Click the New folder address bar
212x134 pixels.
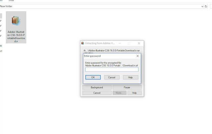point(100,6)
